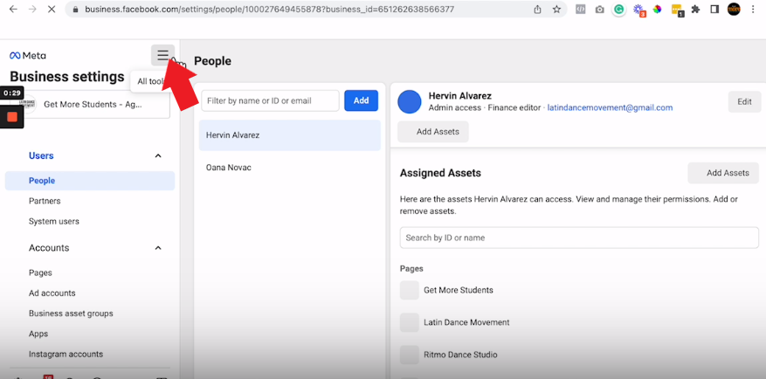766x379 pixels.
Task: Click the Ritmo Dance Studio page thumbnail
Action: pos(410,355)
